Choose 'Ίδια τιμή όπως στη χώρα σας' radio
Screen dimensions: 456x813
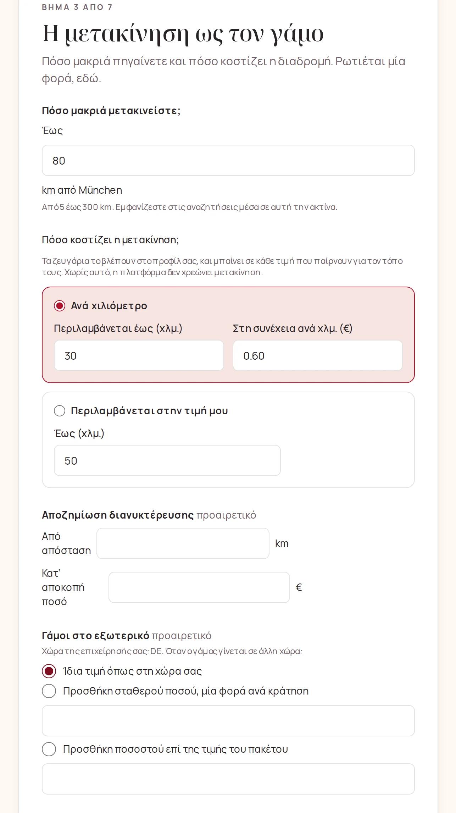49,671
